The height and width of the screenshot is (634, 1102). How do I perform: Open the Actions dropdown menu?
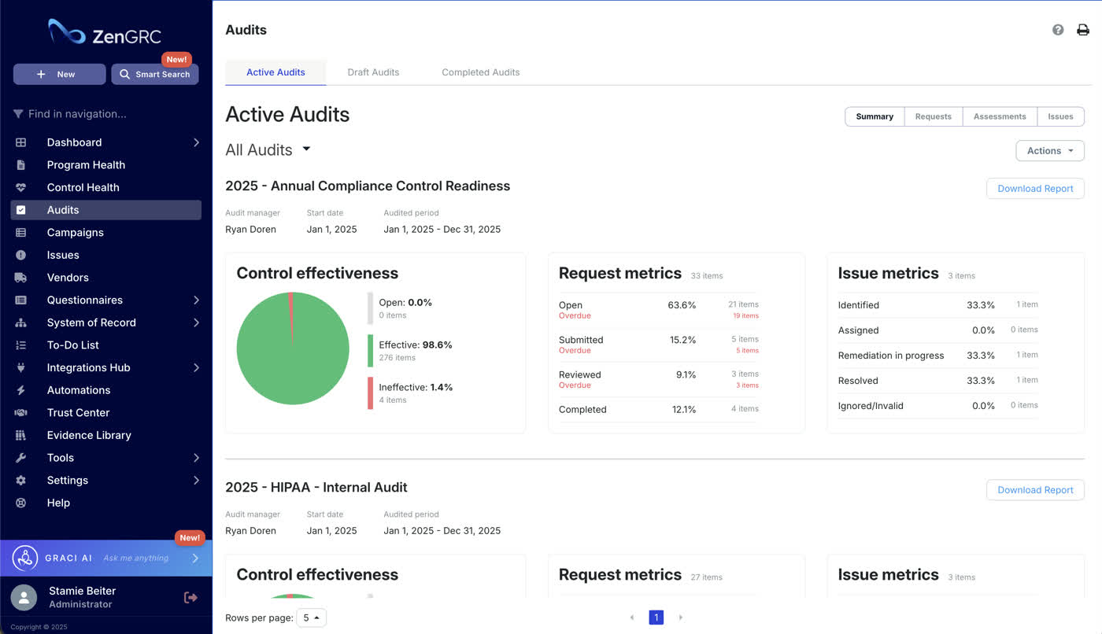click(x=1050, y=151)
